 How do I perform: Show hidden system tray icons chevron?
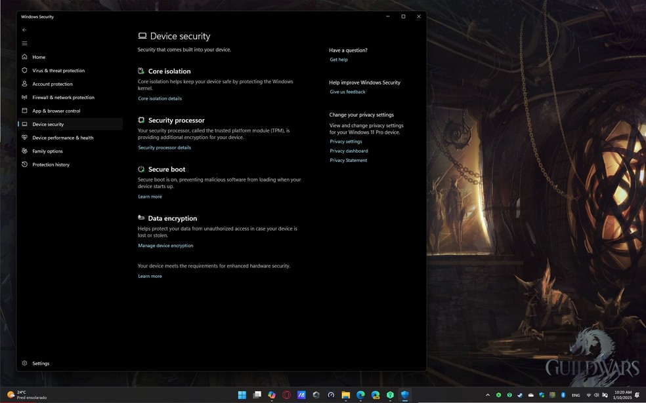487,395
